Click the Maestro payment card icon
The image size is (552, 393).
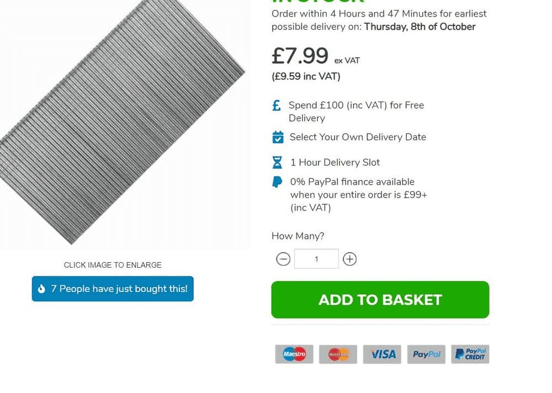click(294, 354)
